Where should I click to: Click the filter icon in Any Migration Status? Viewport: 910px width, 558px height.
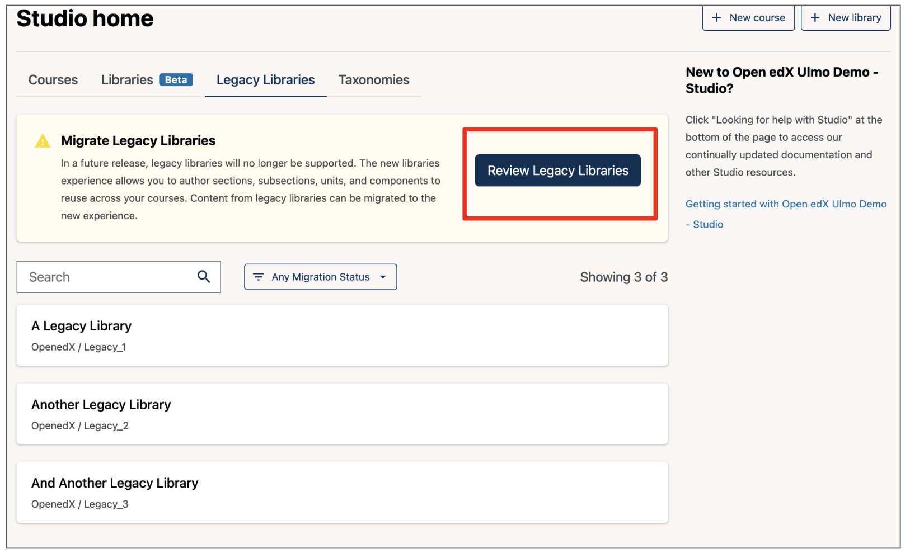coord(258,276)
